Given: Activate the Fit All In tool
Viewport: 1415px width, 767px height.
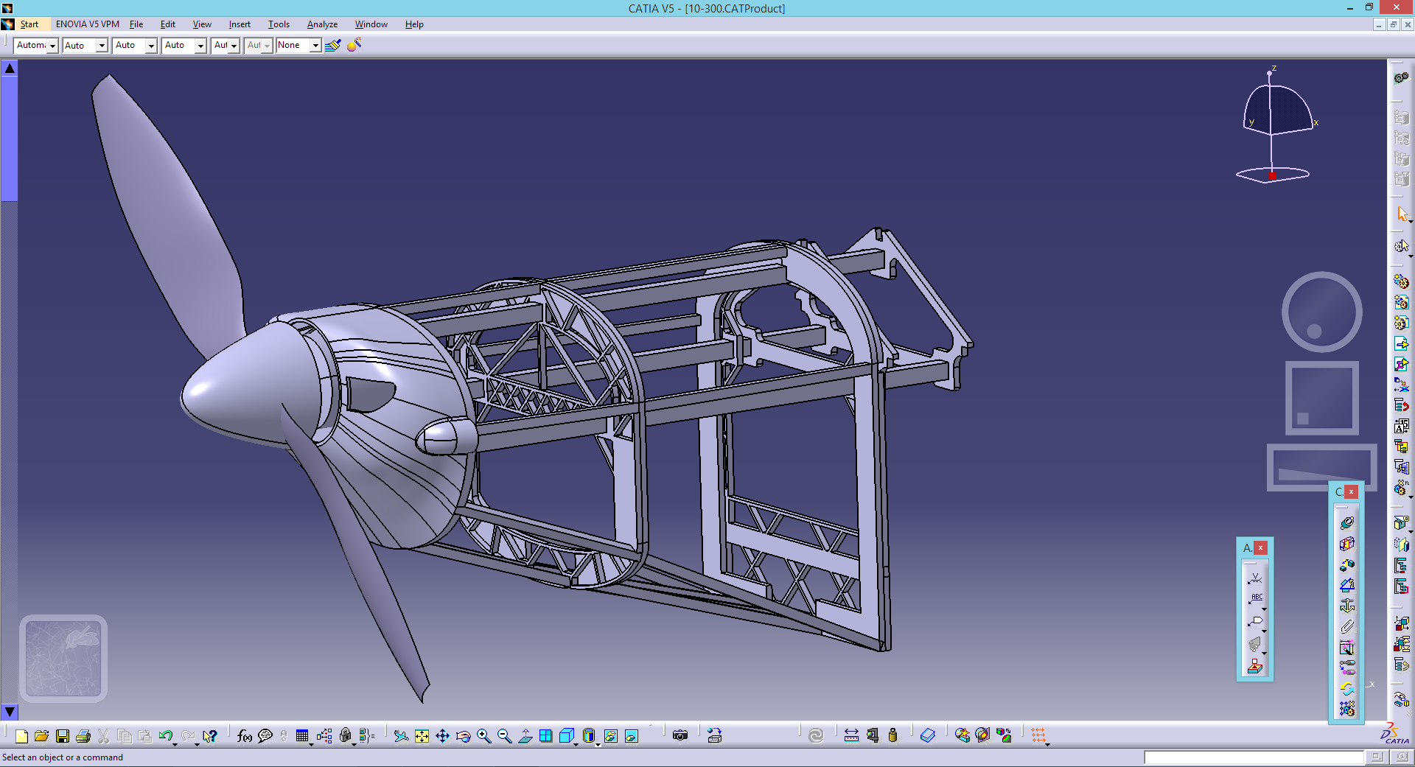Looking at the screenshot, I should click(x=422, y=735).
